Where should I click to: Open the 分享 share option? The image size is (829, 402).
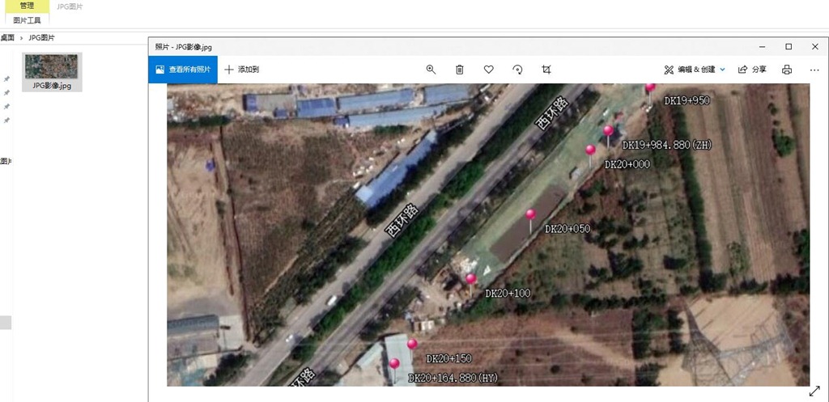(x=752, y=70)
